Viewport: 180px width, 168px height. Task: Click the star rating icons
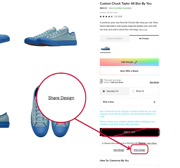click(106, 17)
